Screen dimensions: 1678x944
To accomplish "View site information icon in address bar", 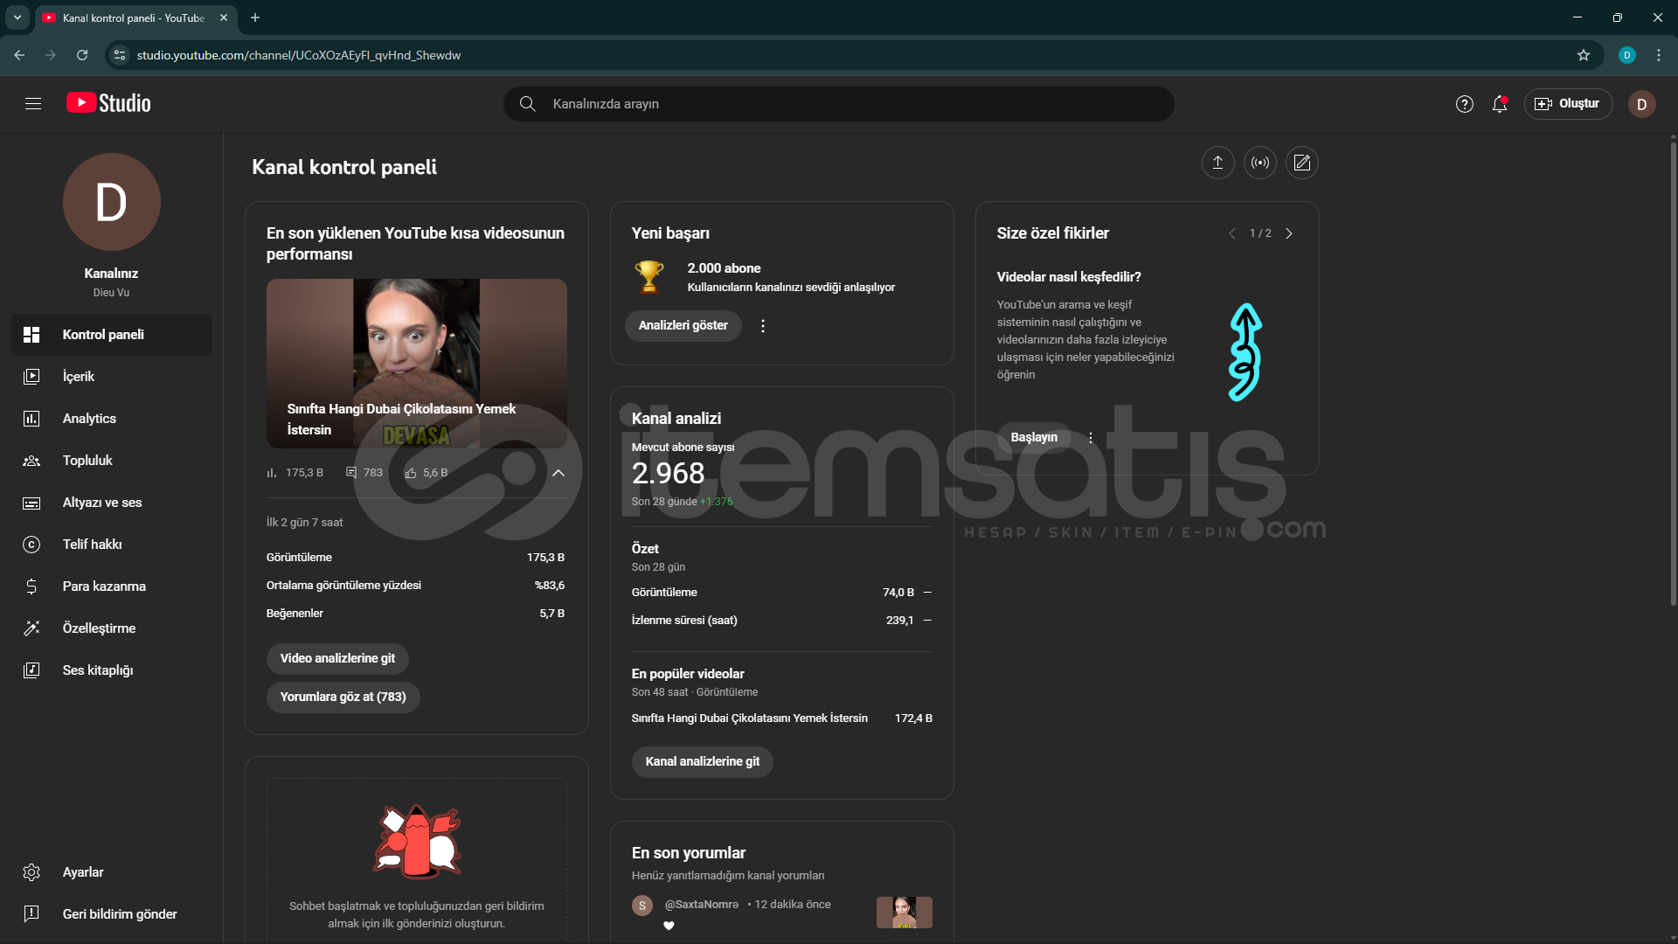I will pyautogui.click(x=120, y=55).
